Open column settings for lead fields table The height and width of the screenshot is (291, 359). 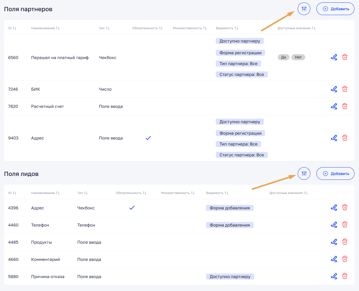pyautogui.click(x=304, y=174)
